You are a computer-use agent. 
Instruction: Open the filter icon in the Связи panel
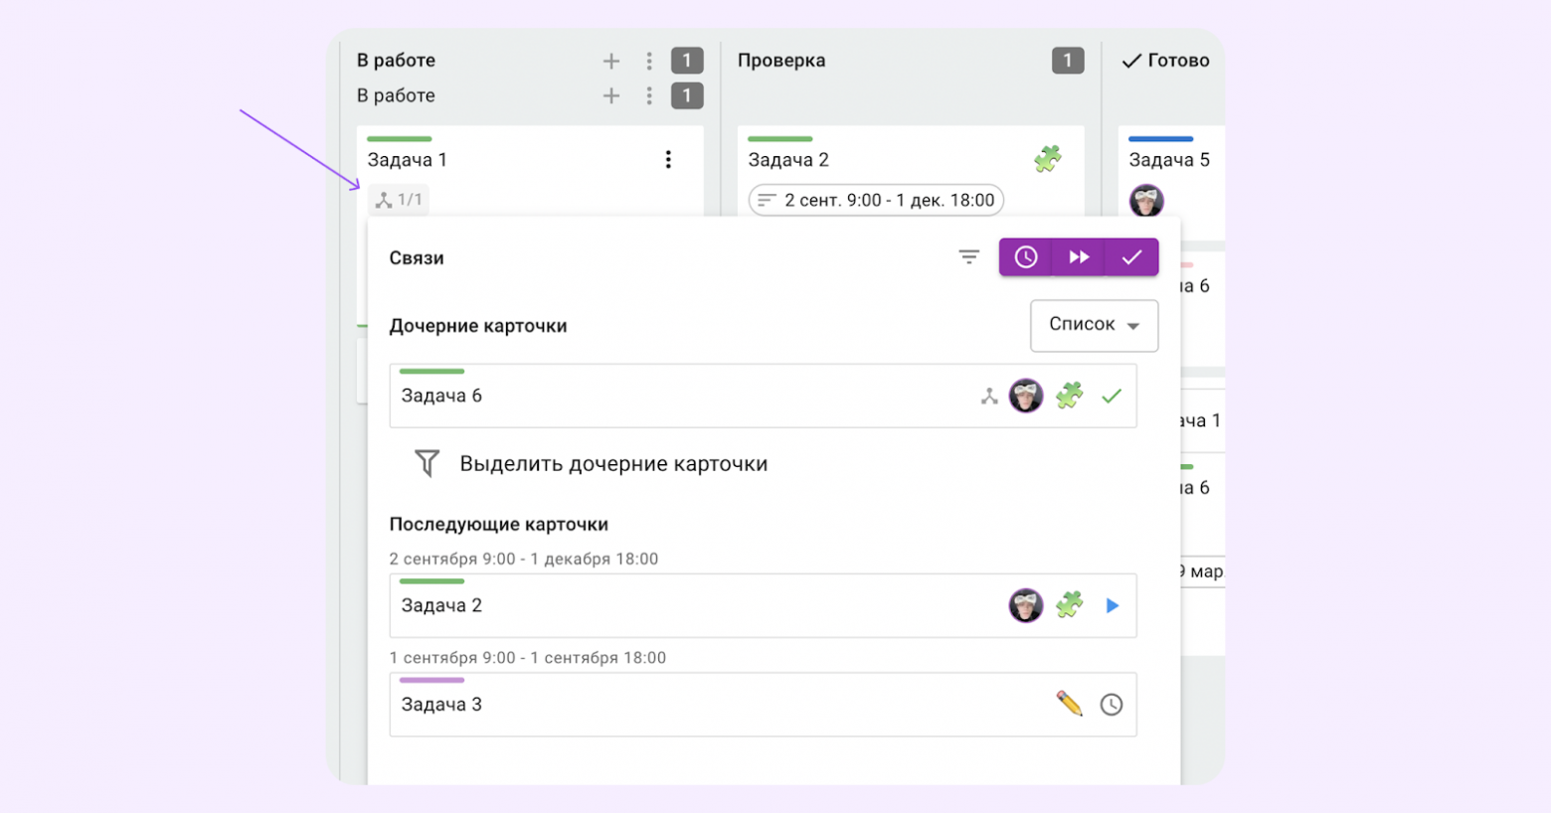(x=969, y=256)
